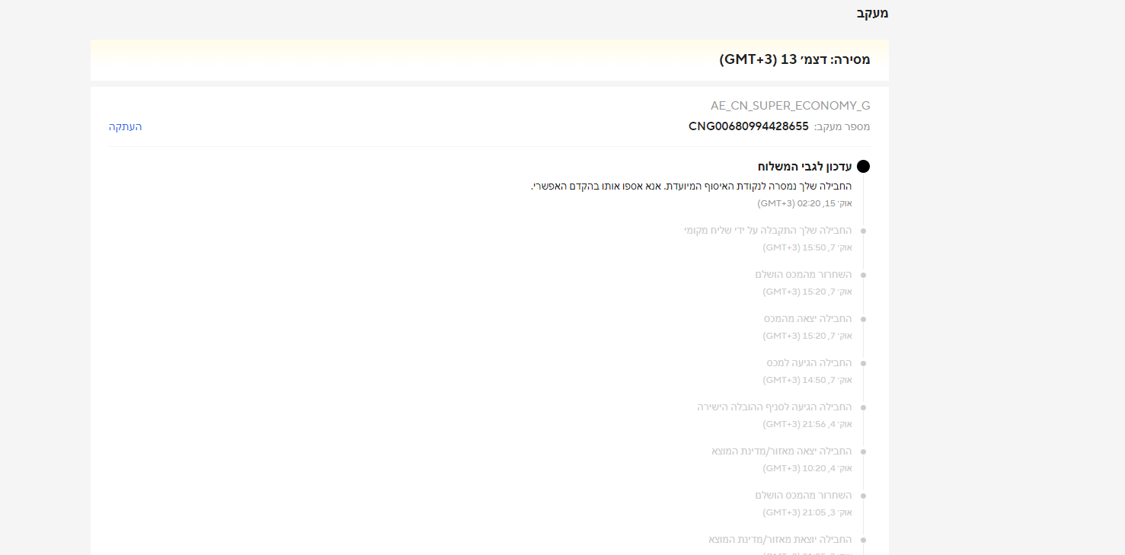The image size is (1125, 555).
Task: Select "החבילה שלך התקבלה על ידי שליח מקומי"
Action: pos(769,230)
